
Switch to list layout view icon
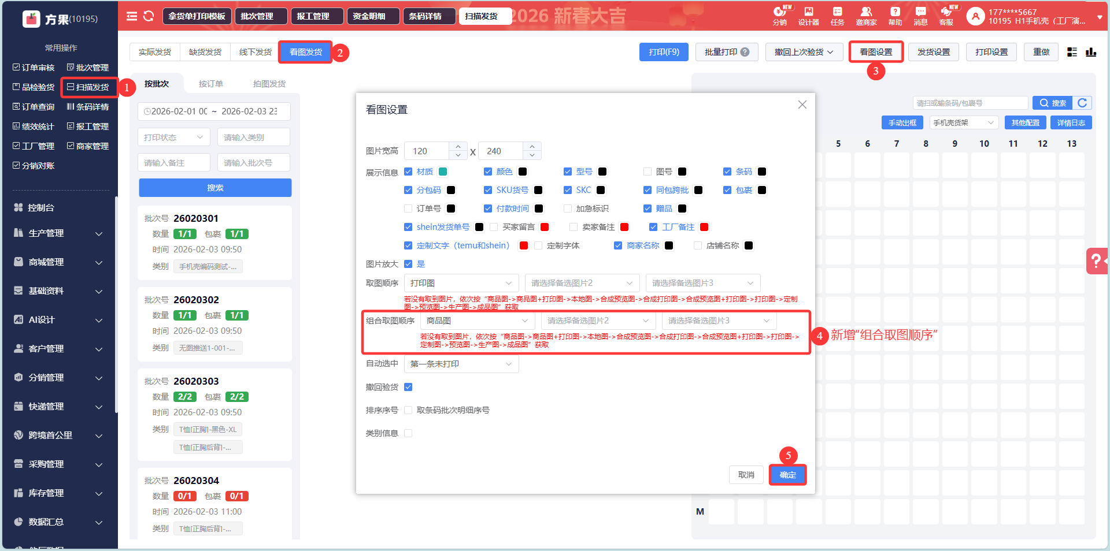click(x=1072, y=52)
